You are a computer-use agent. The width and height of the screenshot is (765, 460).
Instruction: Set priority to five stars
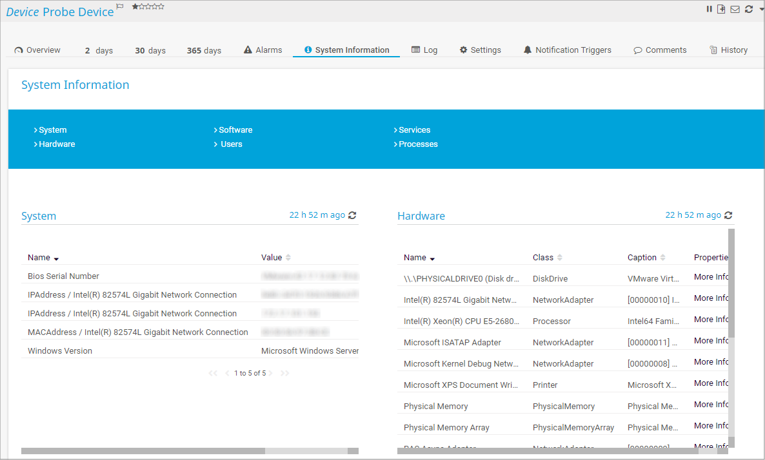pos(161,6)
